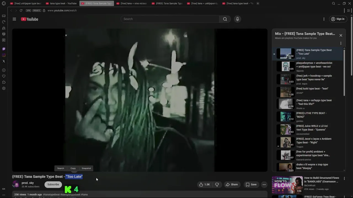Open options for How to Build Structured Flows video
Viewport: 353px width, 198px height.
344,178
